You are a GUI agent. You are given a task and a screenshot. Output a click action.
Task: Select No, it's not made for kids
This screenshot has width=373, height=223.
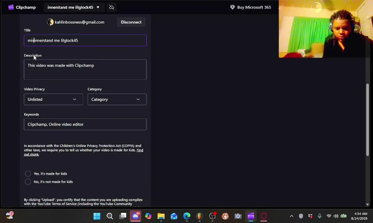click(28, 182)
